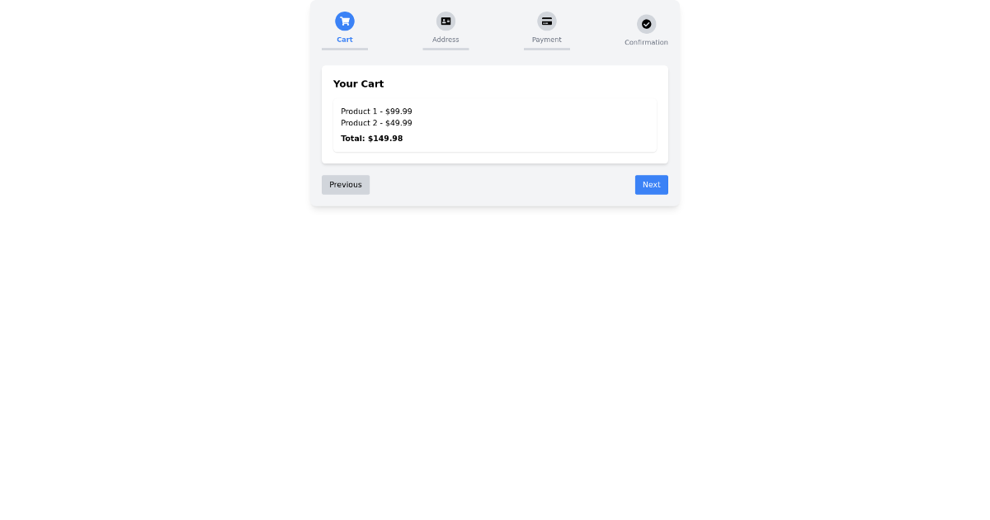This screenshot has height=520, width=990.
Task: Switch to the Address step
Action: click(445, 39)
